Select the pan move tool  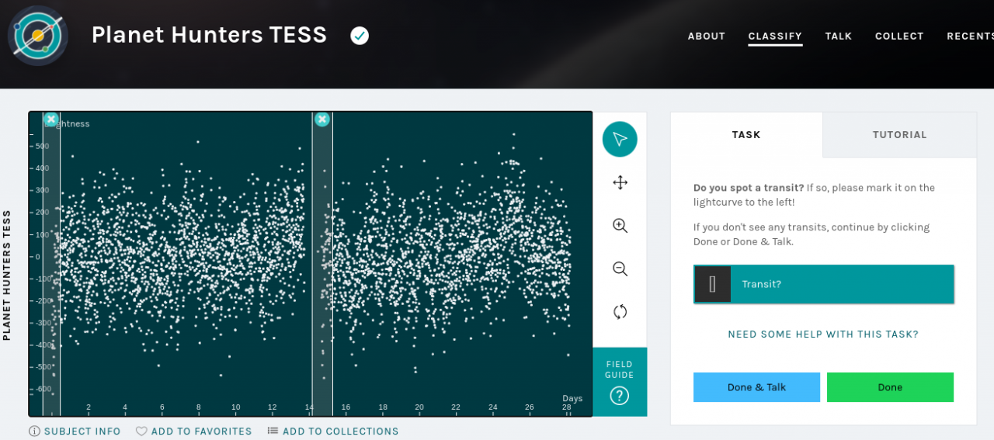pos(620,182)
